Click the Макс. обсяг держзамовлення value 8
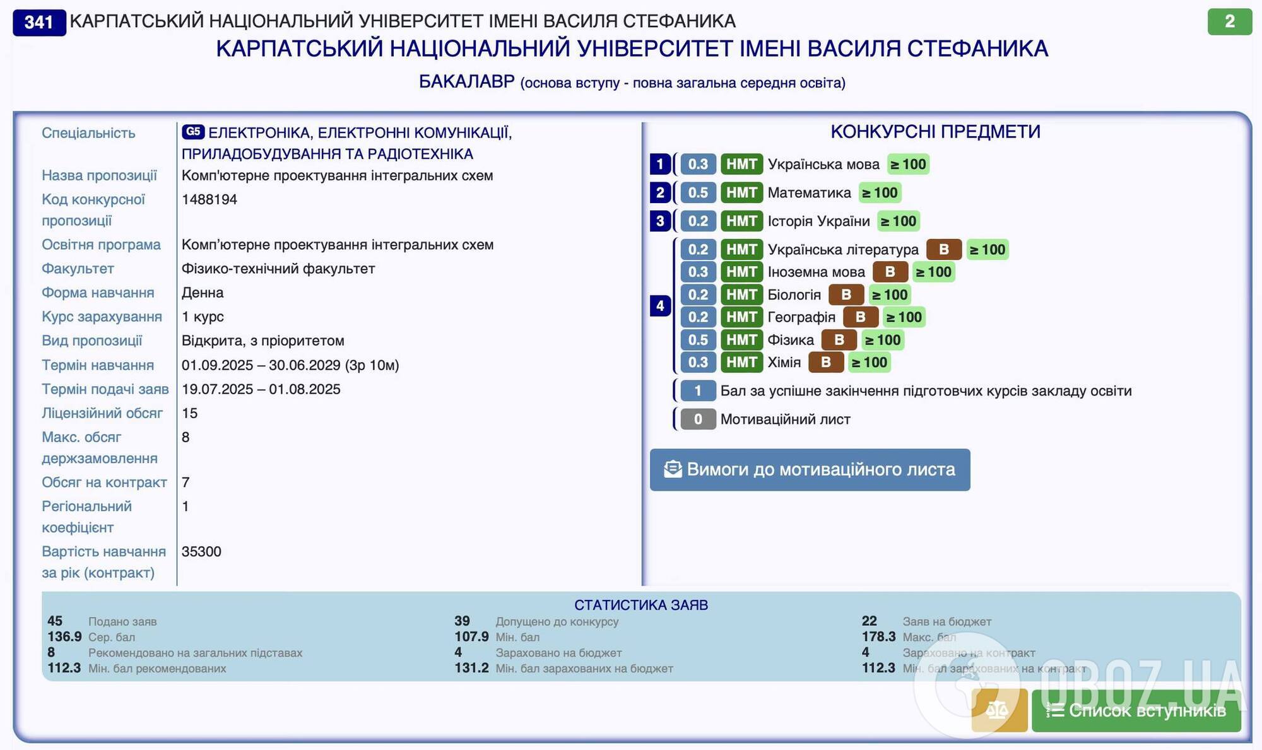Viewport: 1262px width, 750px height. click(x=186, y=437)
